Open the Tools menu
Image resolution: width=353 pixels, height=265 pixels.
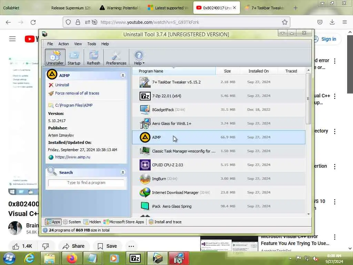91,44
